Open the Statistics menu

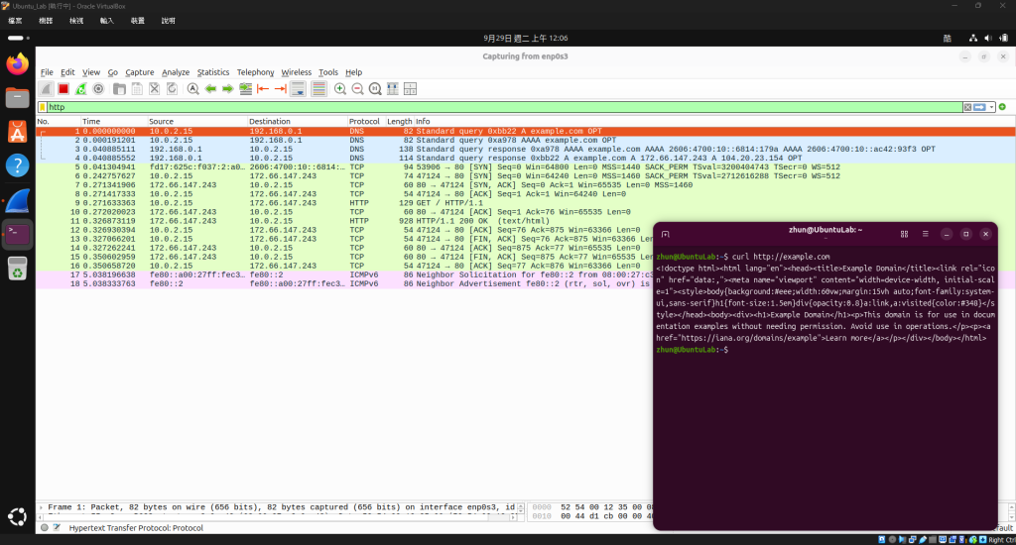pyautogui.click(x=213, y=72)
